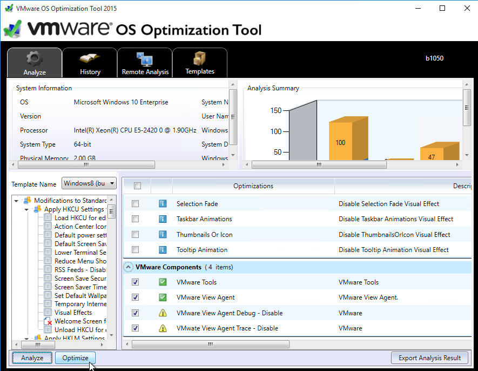Click the Optimize button
478x371 pixels.
point(75,358)
